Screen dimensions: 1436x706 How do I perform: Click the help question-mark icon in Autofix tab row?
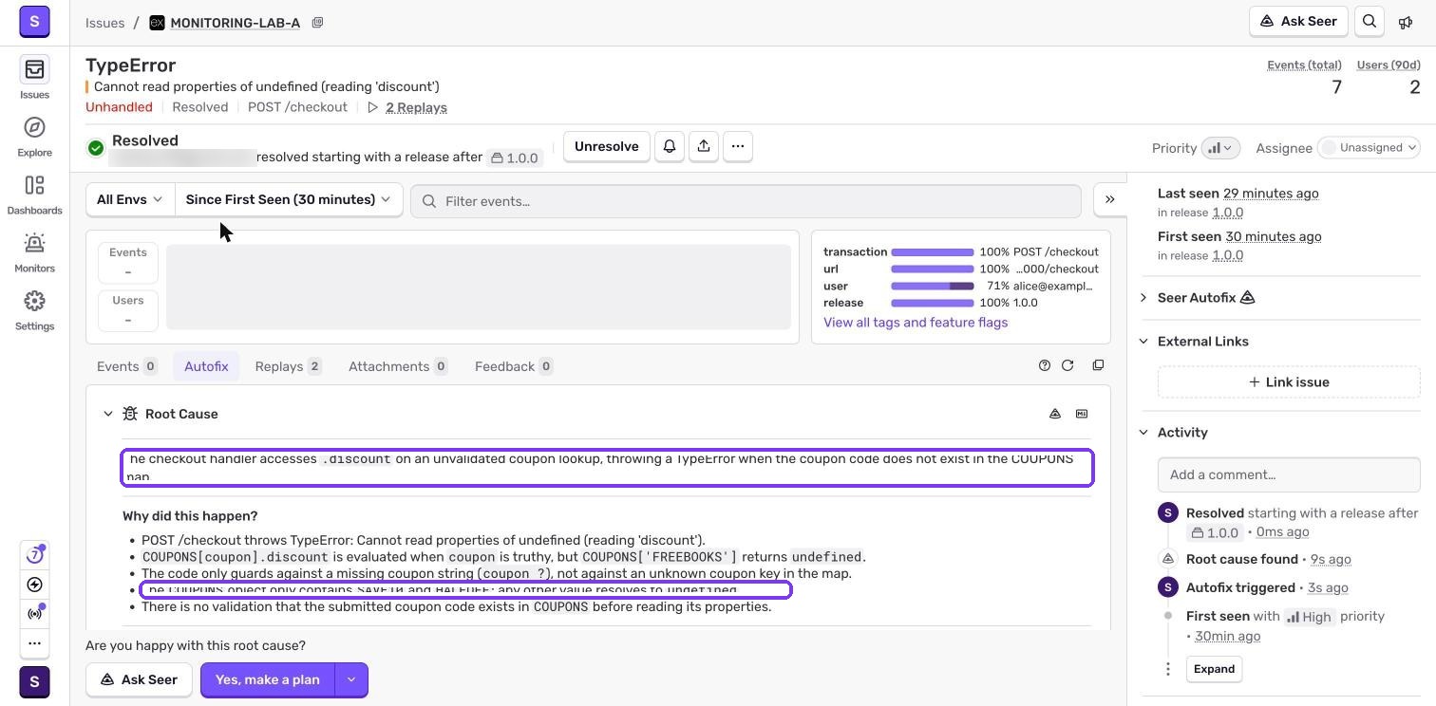[x=1045, y=365]
